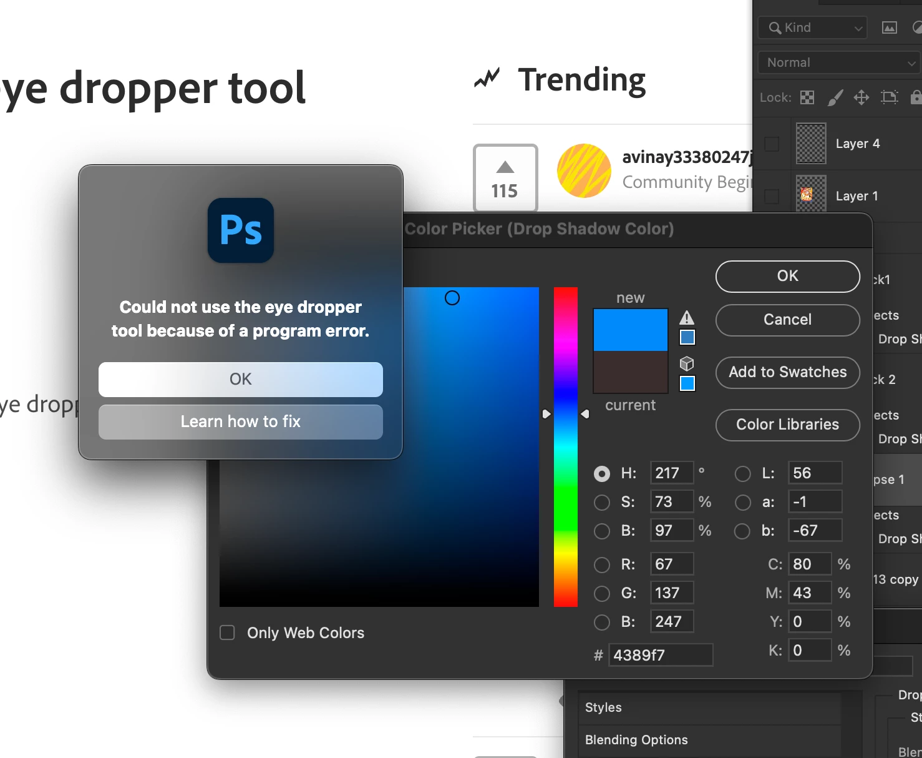Click the web-safe color swatch below the cube
Image resolution: width=922 pixels, height=758 pixels.
[687, 383]
